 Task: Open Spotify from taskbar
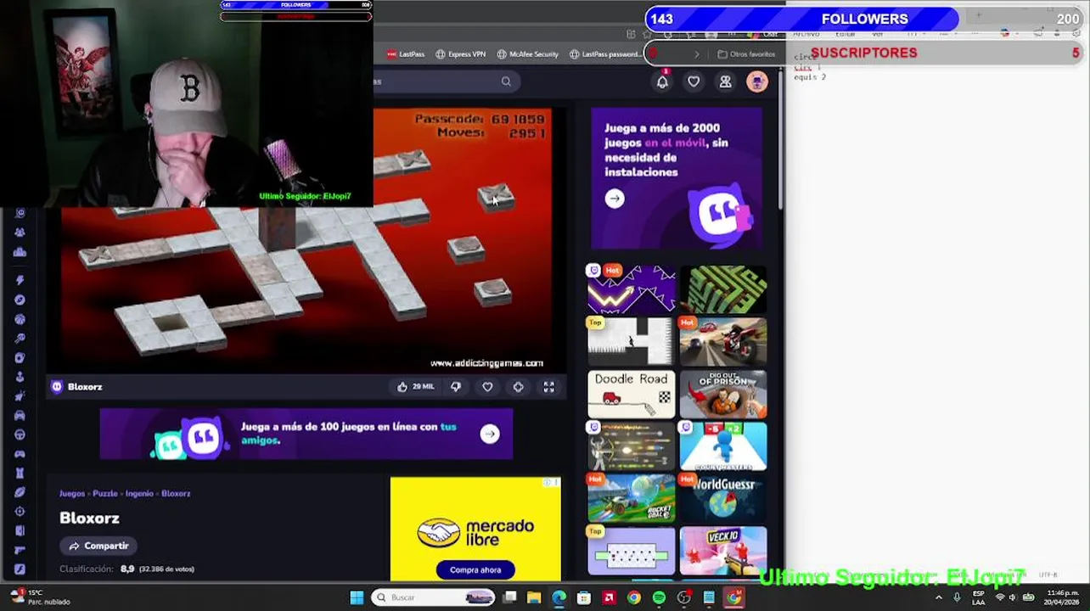(x=660, y=597)
